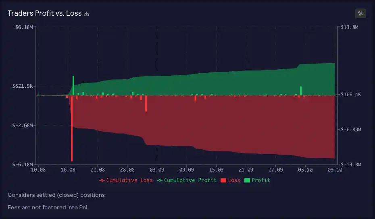Click the Cumulative Loss red line marker
The height and width of the screenshot is (219, 375).
tap(102, 180)
